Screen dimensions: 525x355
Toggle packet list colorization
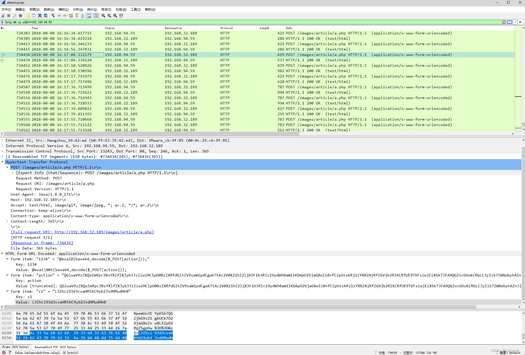96,16
